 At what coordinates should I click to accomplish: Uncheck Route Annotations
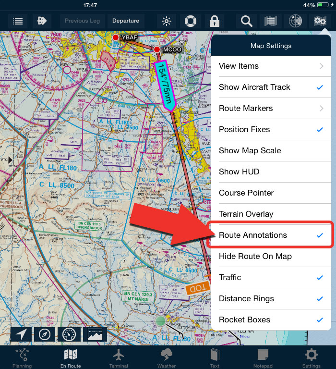point(271,235)
